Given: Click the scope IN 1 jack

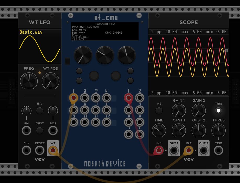Looking at the screenshot, I should coord(159,150).
